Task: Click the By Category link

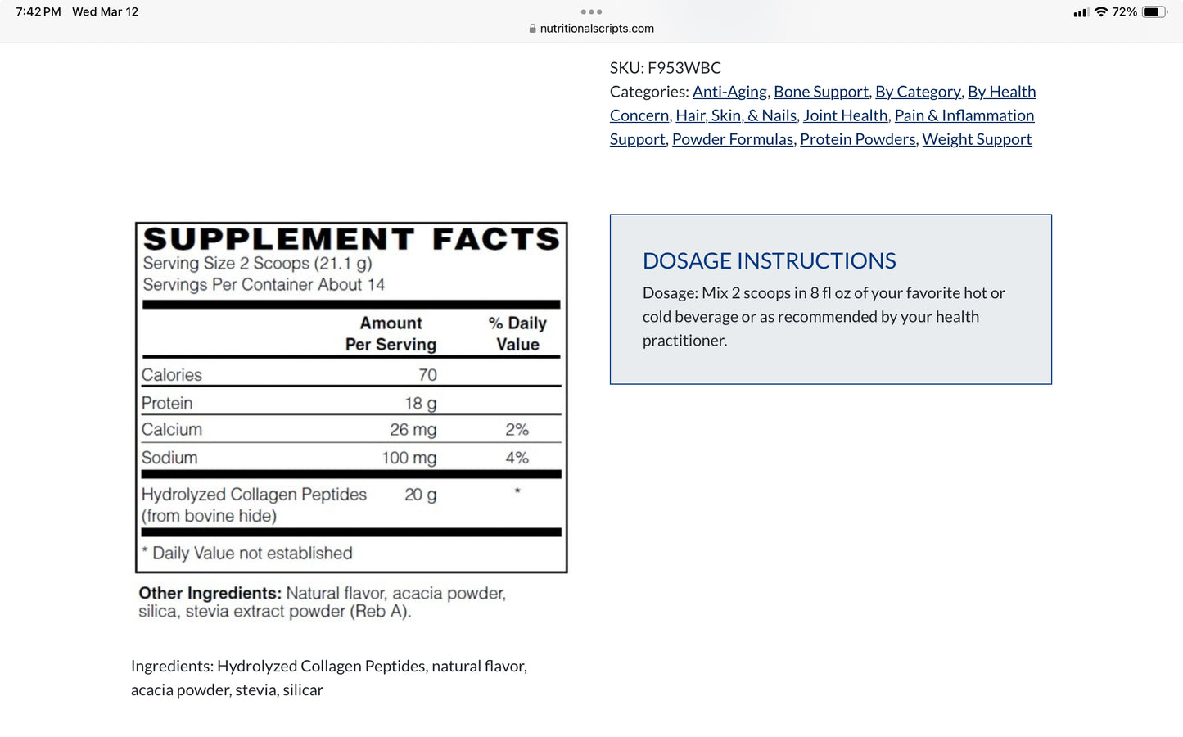Action: 918,92
